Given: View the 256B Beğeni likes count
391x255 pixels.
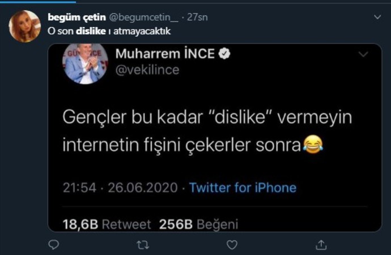Looking at the screenshot, I should (198, 224).
